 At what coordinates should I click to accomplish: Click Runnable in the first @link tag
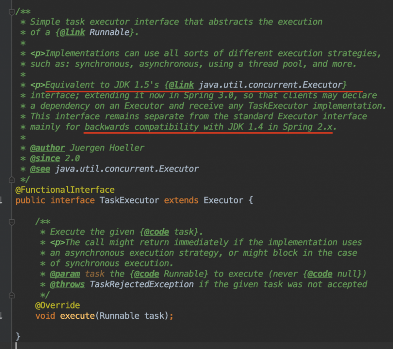click(x=109, y=32)
